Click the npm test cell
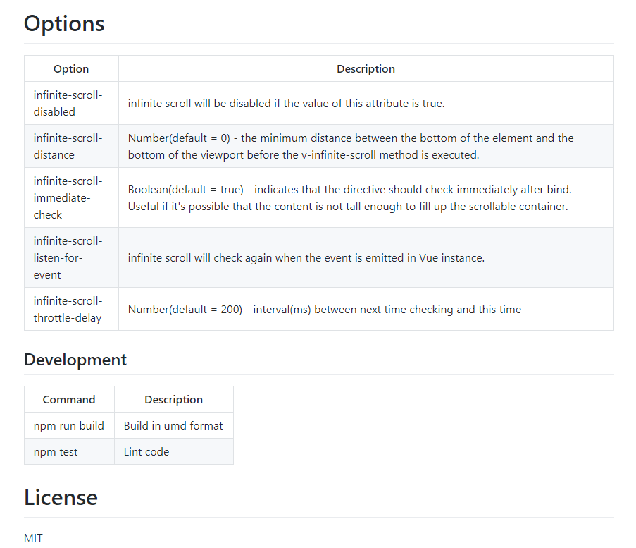 pos(69,451)
